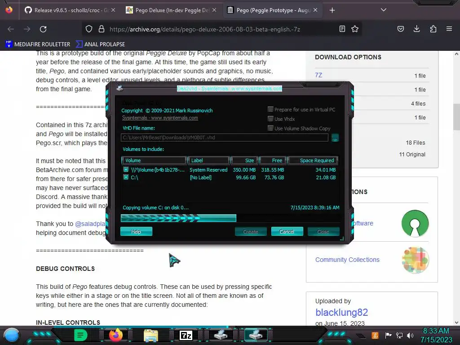The height and width of the screenshot is (345, 460).
Task: Click the VHD File name input field
Action: click(x=225, y=137)
